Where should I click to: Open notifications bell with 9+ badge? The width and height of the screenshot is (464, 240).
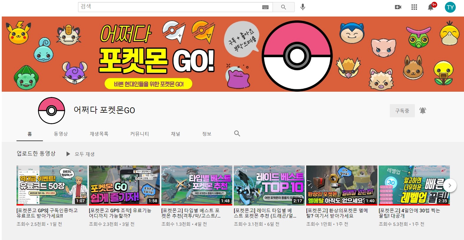(431, 7)
